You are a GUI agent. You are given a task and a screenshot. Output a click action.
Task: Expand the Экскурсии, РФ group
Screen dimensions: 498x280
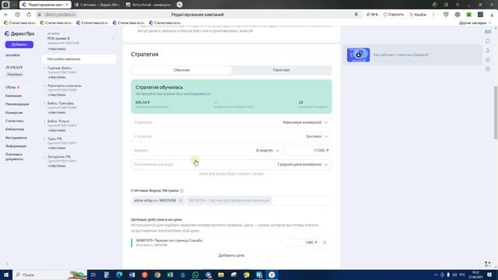tap(44, 156)
